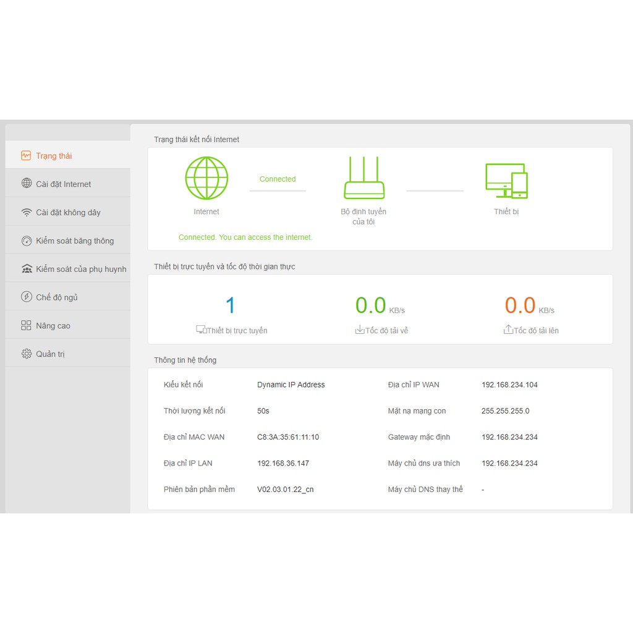Screen dimensions: 633x633
Task: Open the Cài đặt không dây menu
Action: (x=68, y=213)
